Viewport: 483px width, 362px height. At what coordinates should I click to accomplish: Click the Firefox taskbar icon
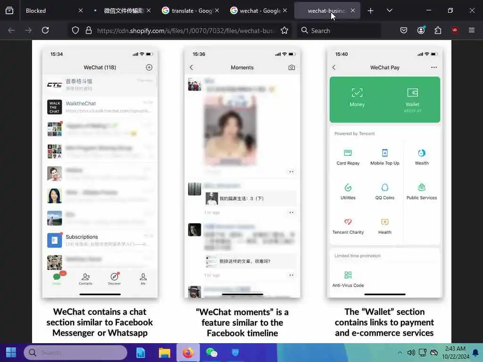(x=188, y=353)
